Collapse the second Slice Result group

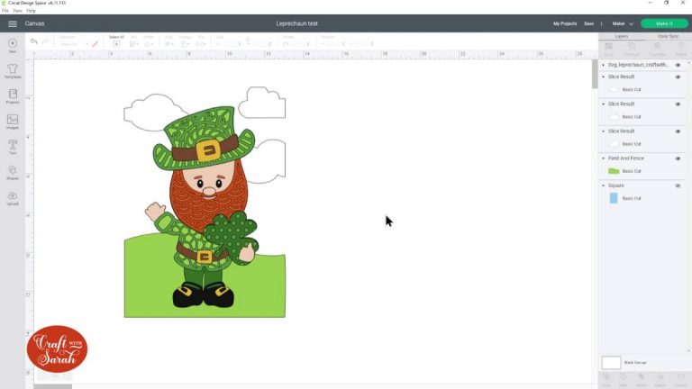click(x=604, y=104)
